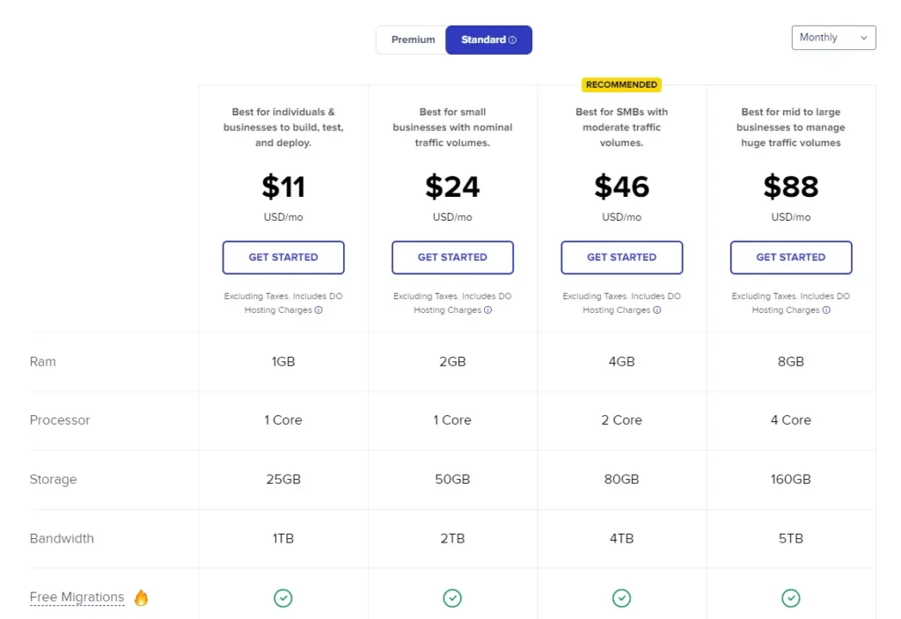The height and width of the screenshot is (619, 901).
Task: Open hosting charges info under $24 plan
Action: [487, 310]
